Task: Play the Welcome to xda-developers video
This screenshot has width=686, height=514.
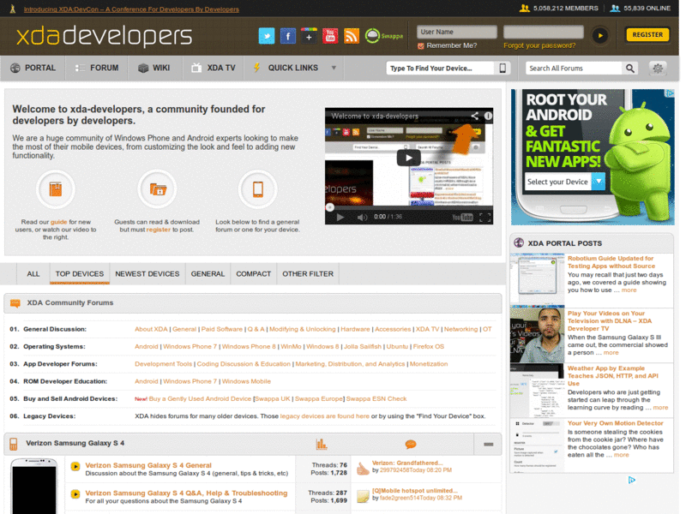Action: coord(409,158)
